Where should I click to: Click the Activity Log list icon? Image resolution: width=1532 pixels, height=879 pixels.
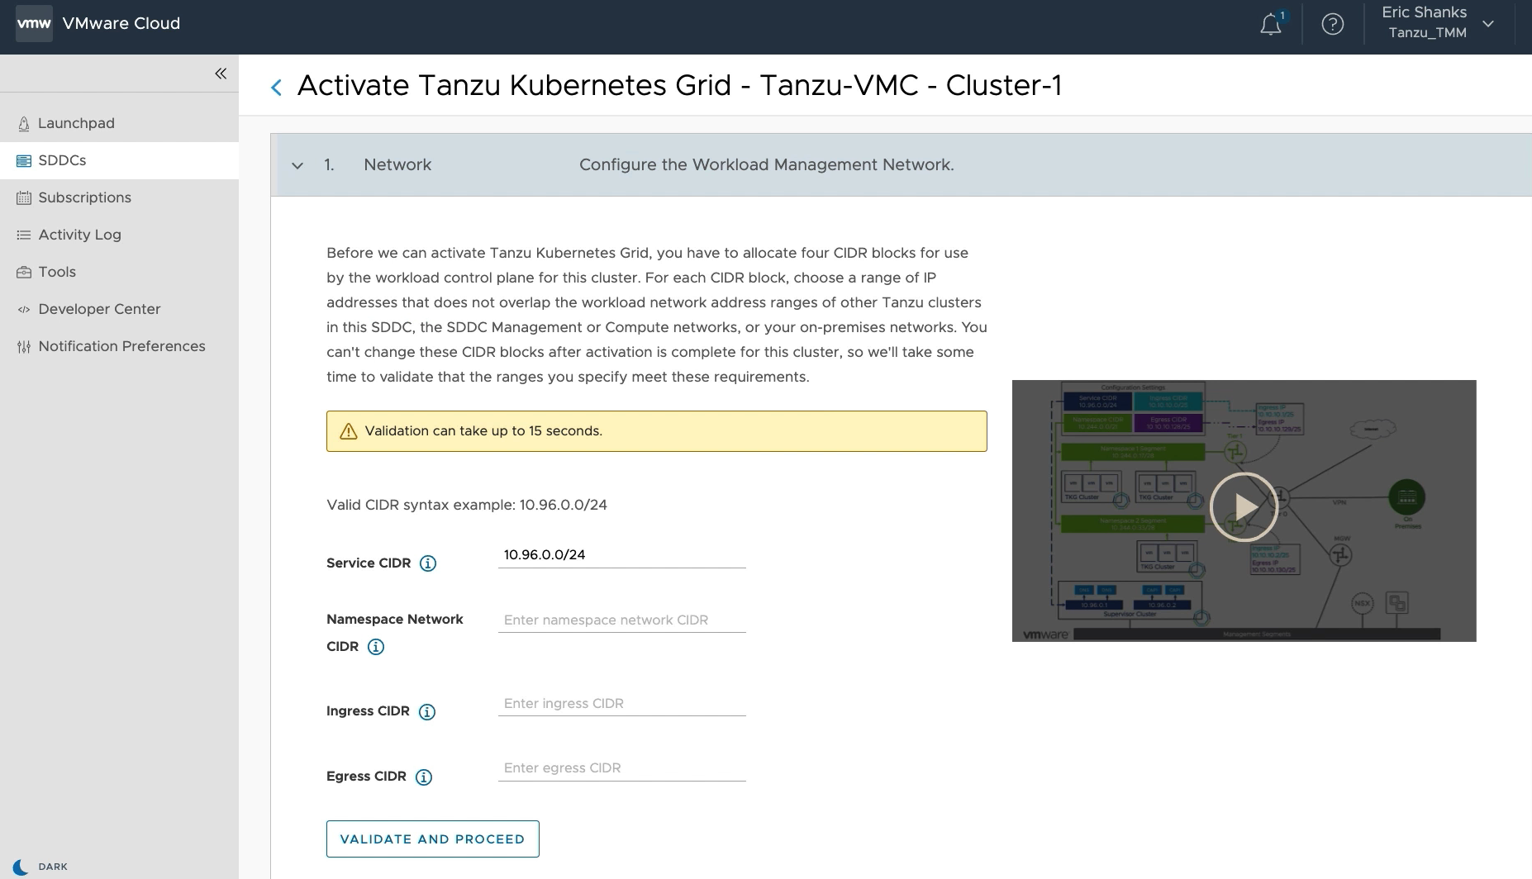click(24, 235)
